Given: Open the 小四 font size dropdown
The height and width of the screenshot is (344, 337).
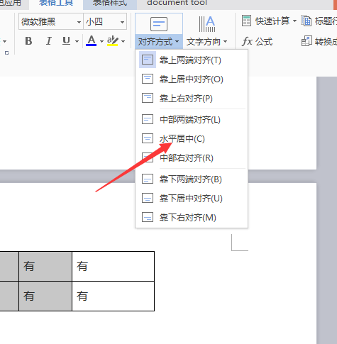Looking at the screenshot, I should coord(122,22).
